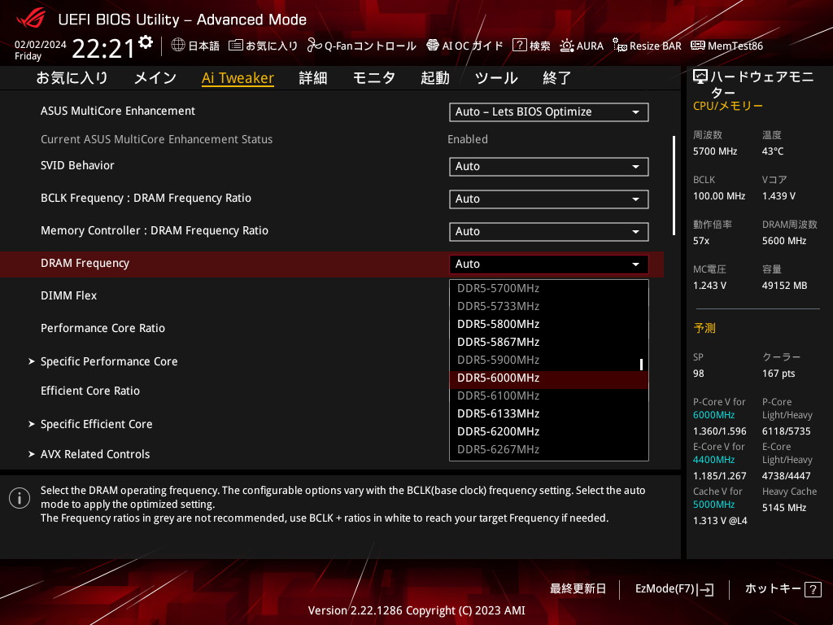Select Performance Core Ratio setting
833x625 pixels.
tap(102, 328)
